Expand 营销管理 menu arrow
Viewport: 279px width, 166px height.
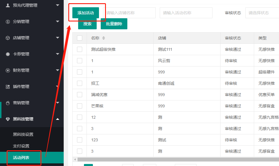pyautogui.click(x=58, y=103)
